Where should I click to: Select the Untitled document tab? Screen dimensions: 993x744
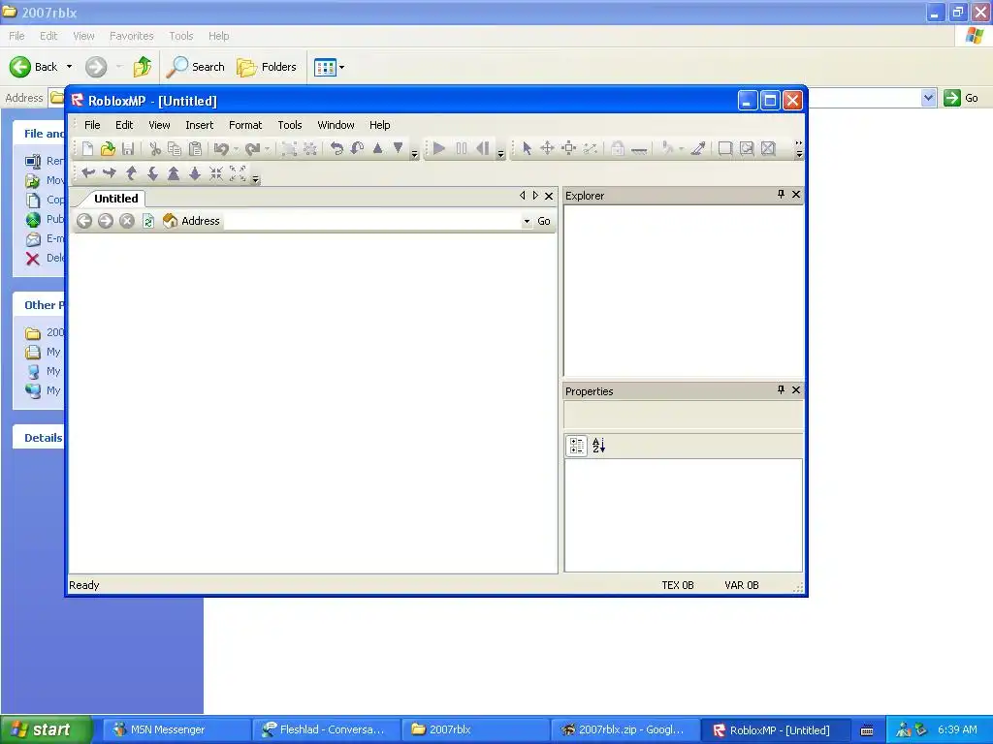coord(116,199)
